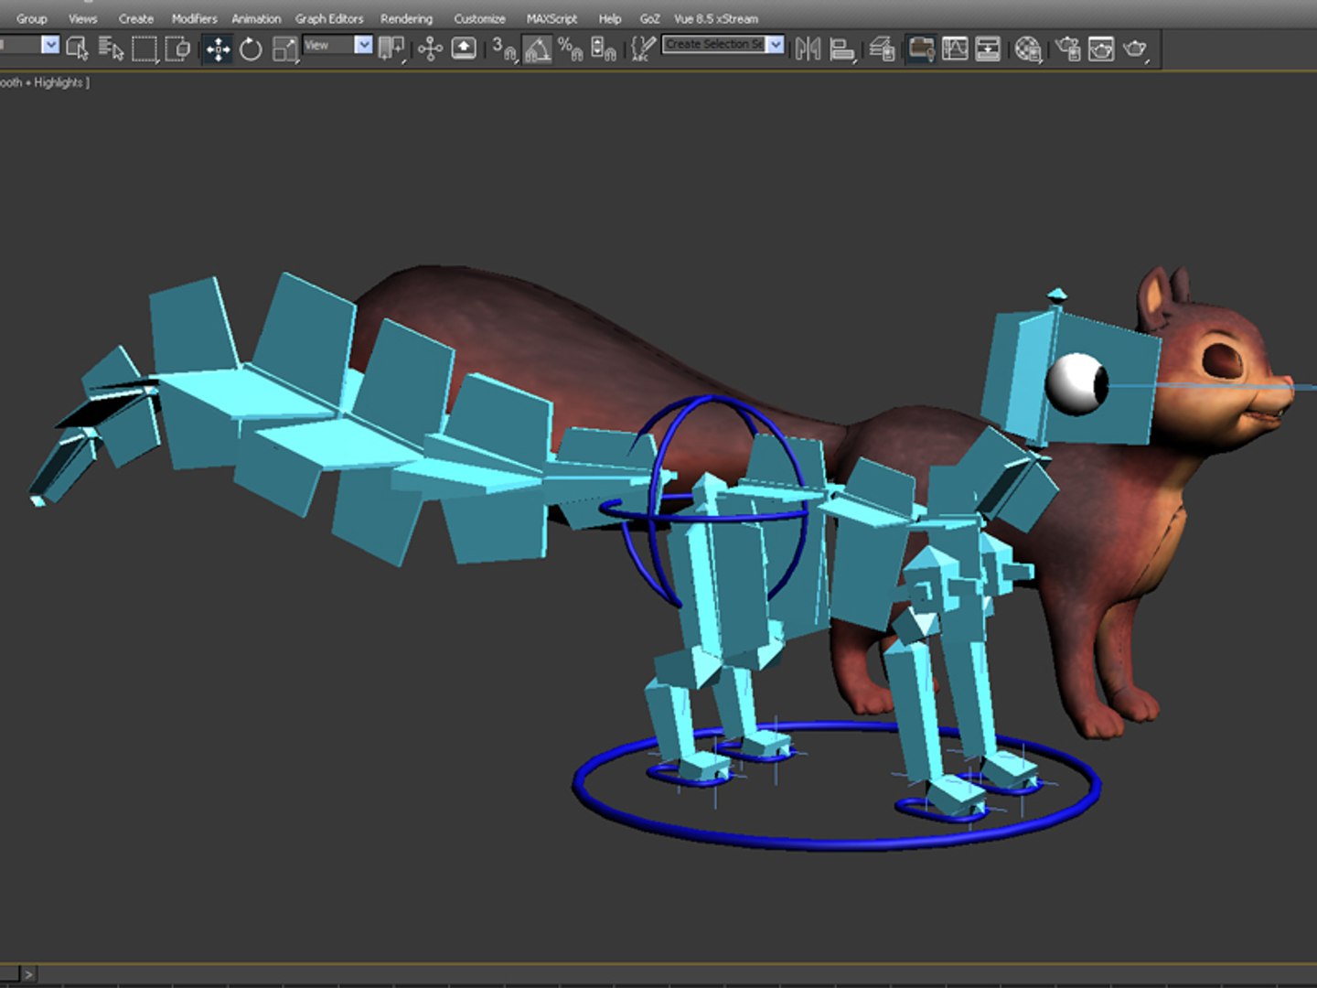This screenshot has width=1317, height=988.
Task: Open the Customize menu
Action: 479,18
